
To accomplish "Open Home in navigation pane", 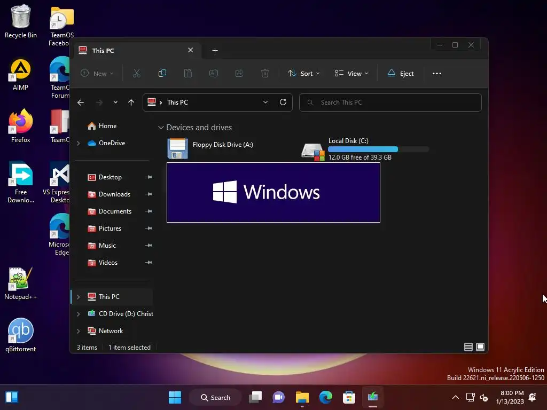I will tap(102, 126).
